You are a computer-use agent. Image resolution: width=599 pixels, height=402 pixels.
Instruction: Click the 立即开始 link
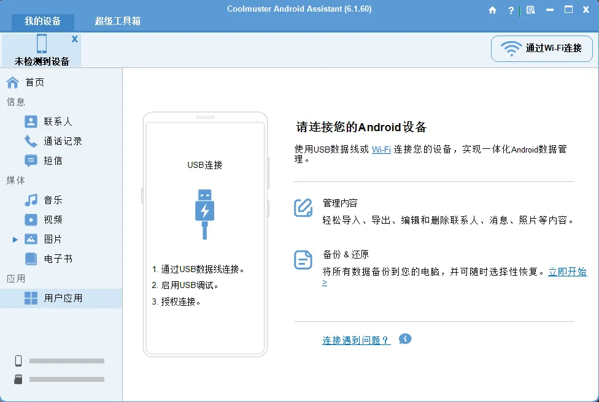click(x=567, y=271)
